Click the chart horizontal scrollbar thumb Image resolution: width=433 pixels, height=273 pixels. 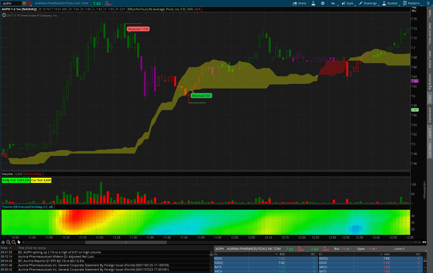126,242
